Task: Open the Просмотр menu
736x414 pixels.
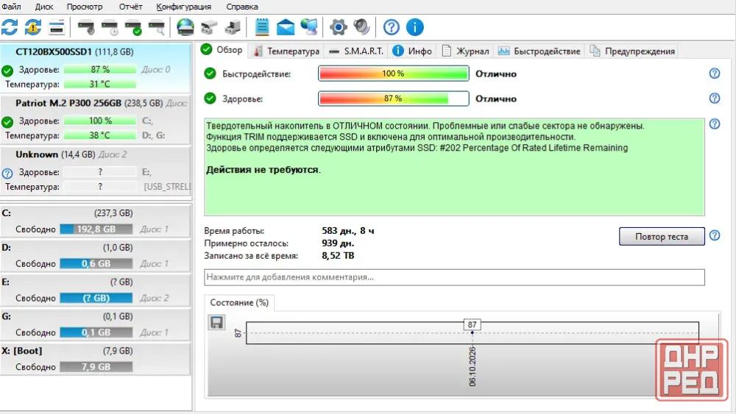Action: (85, 7)
